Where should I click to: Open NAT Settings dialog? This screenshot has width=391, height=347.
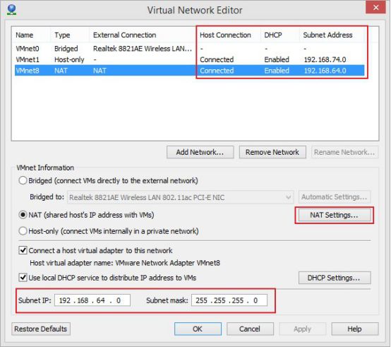[x=335, y=215]
